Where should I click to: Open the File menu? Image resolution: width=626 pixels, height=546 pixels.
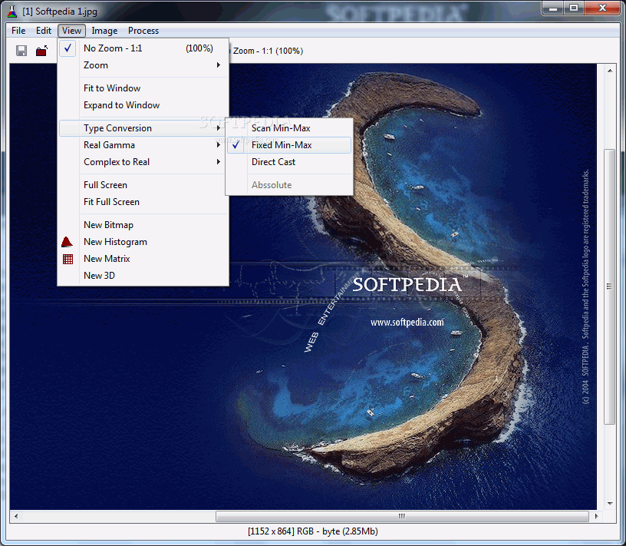point(18,31)
